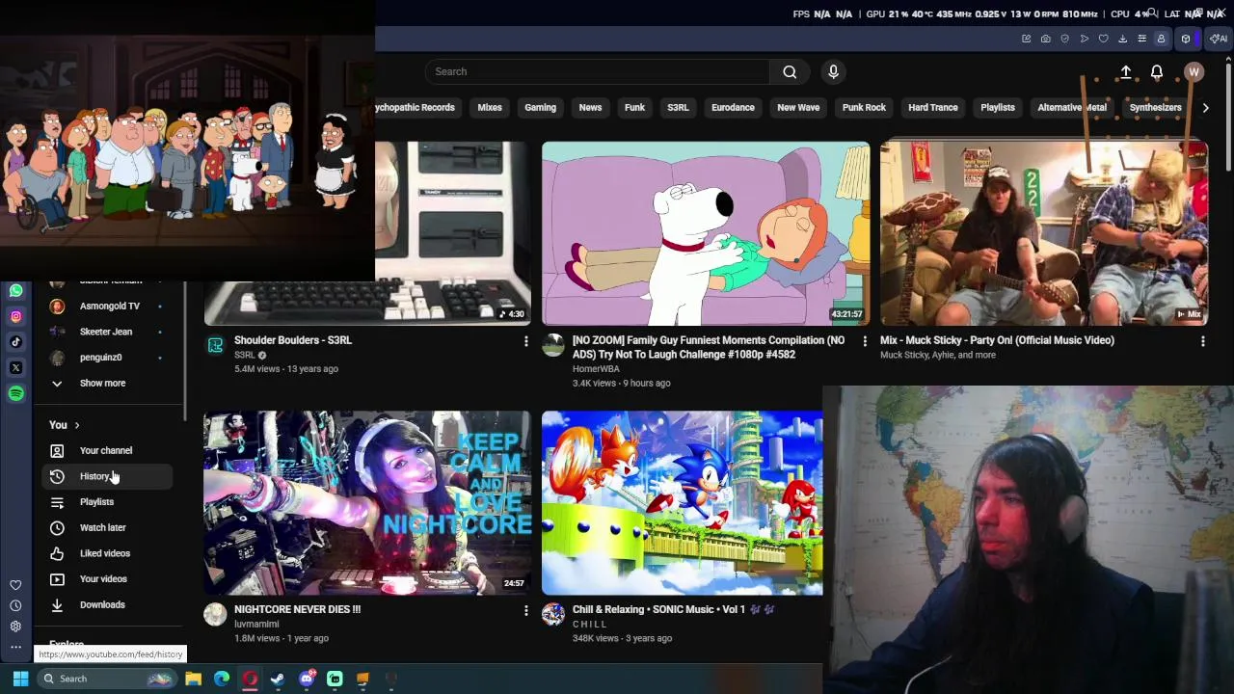The image size is (1234, 694).
Task: Select the New Wave category chip
Action: 798,108
